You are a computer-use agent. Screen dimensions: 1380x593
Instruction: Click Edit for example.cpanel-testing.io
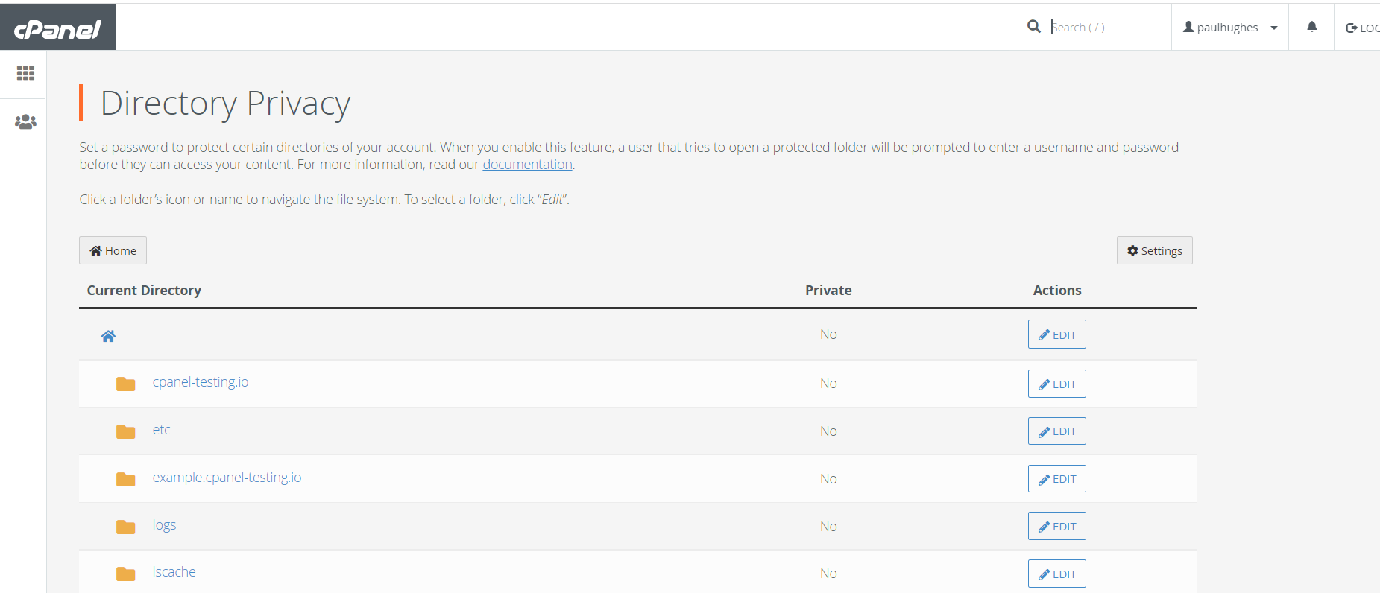point(1056,478)
